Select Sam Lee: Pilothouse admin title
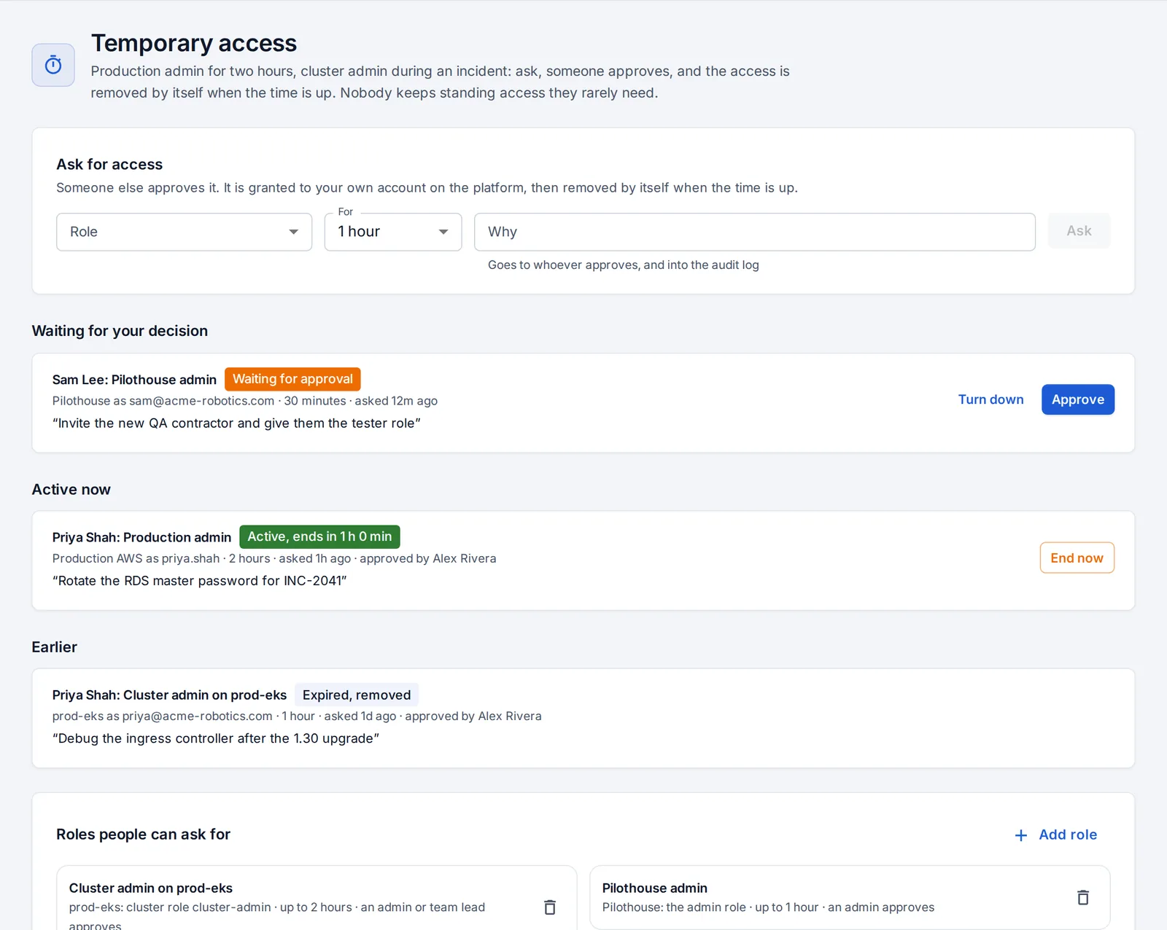 click(134, 380)
